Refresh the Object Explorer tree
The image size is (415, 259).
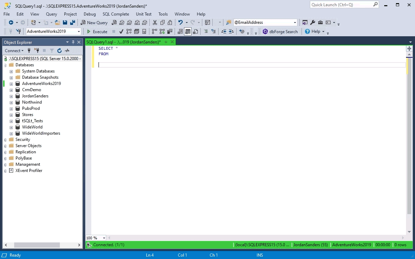point(59,50)
